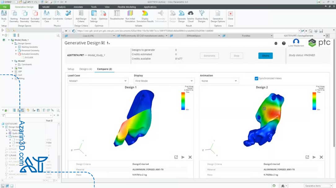Click the blue Share button
The height and width of the screenshot is (188, 336).
click(x=265, y=56)
